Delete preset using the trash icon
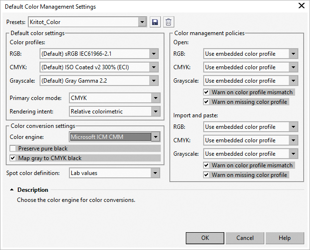Image resolution: width=310 pixels, height=250 pixels. (168, 22)
